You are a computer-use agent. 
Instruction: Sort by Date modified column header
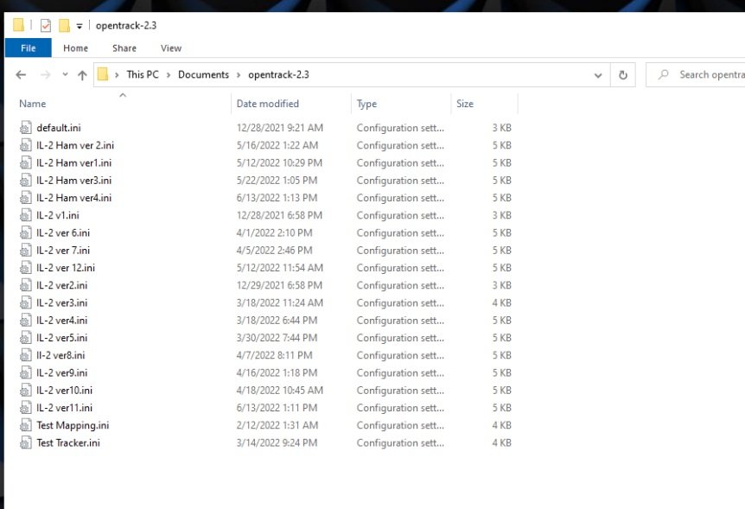pos(268,104)
